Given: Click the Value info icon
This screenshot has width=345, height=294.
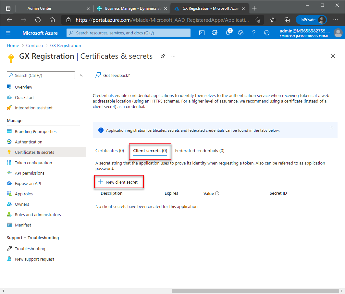Looking at the screenshot, I should click(217, 193).
